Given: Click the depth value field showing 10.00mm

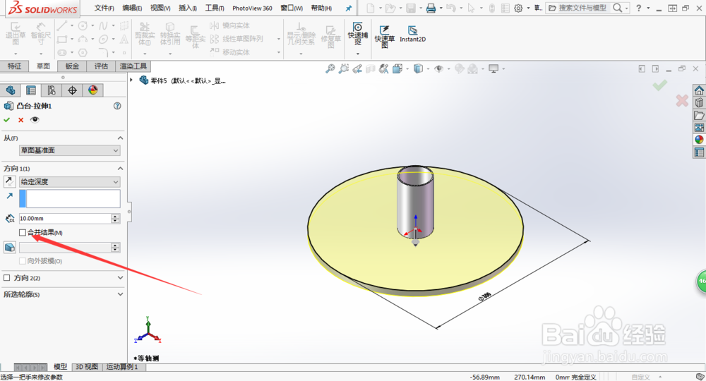Looking at the screenshot, I should [x=65, y=218].
